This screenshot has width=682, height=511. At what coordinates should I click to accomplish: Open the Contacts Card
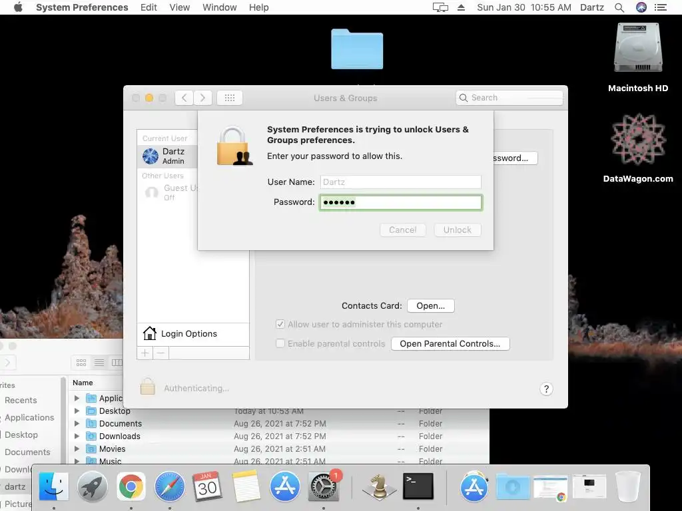point(431,305)
